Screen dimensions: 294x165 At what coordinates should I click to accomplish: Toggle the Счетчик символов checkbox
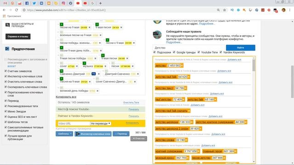6,71
